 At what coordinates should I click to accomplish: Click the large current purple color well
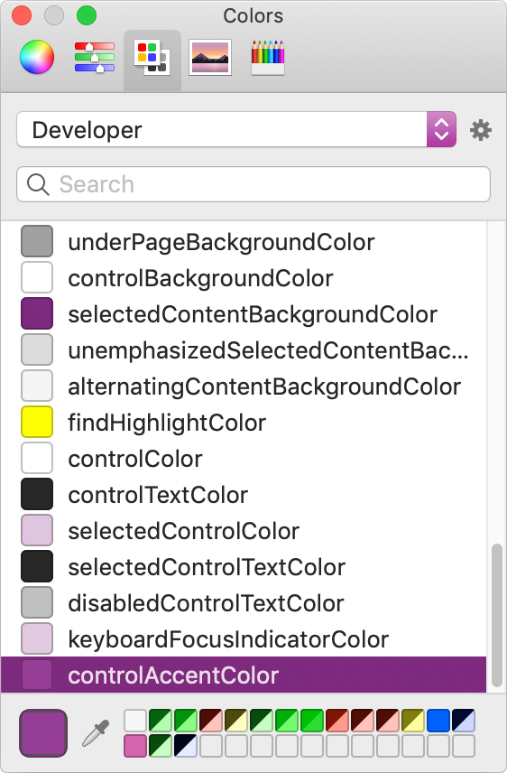click(43, 733)
